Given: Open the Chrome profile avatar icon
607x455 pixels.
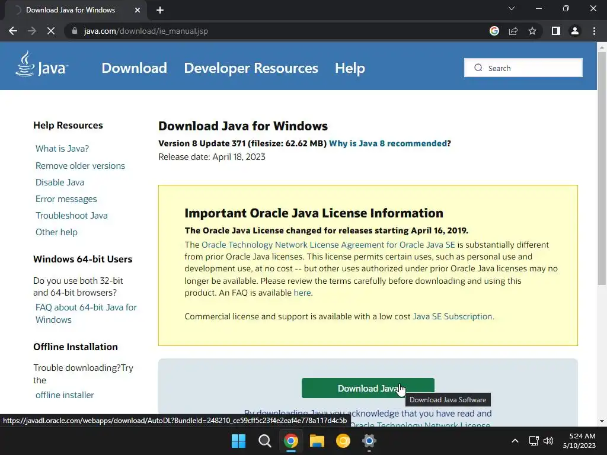Looking at the screenshot, I should pos(575,31).
